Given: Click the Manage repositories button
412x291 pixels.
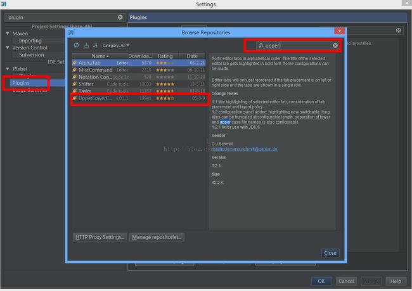Looking at the screenshot, I should (x=157, y=237).
